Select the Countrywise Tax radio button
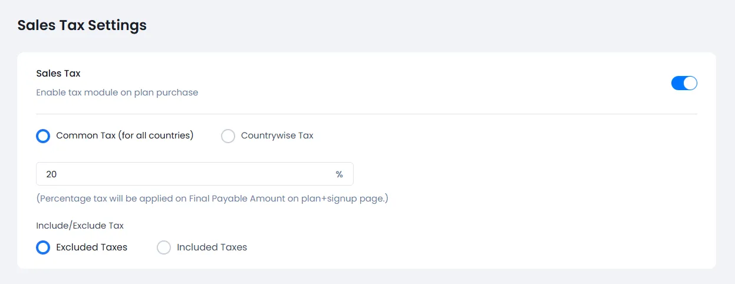The image size is (735, 284). click(x=228, y=136)
